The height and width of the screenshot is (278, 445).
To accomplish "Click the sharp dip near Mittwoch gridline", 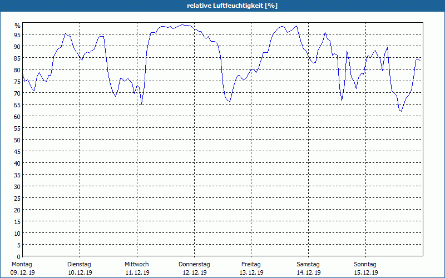I will click(x=141, y=104).
